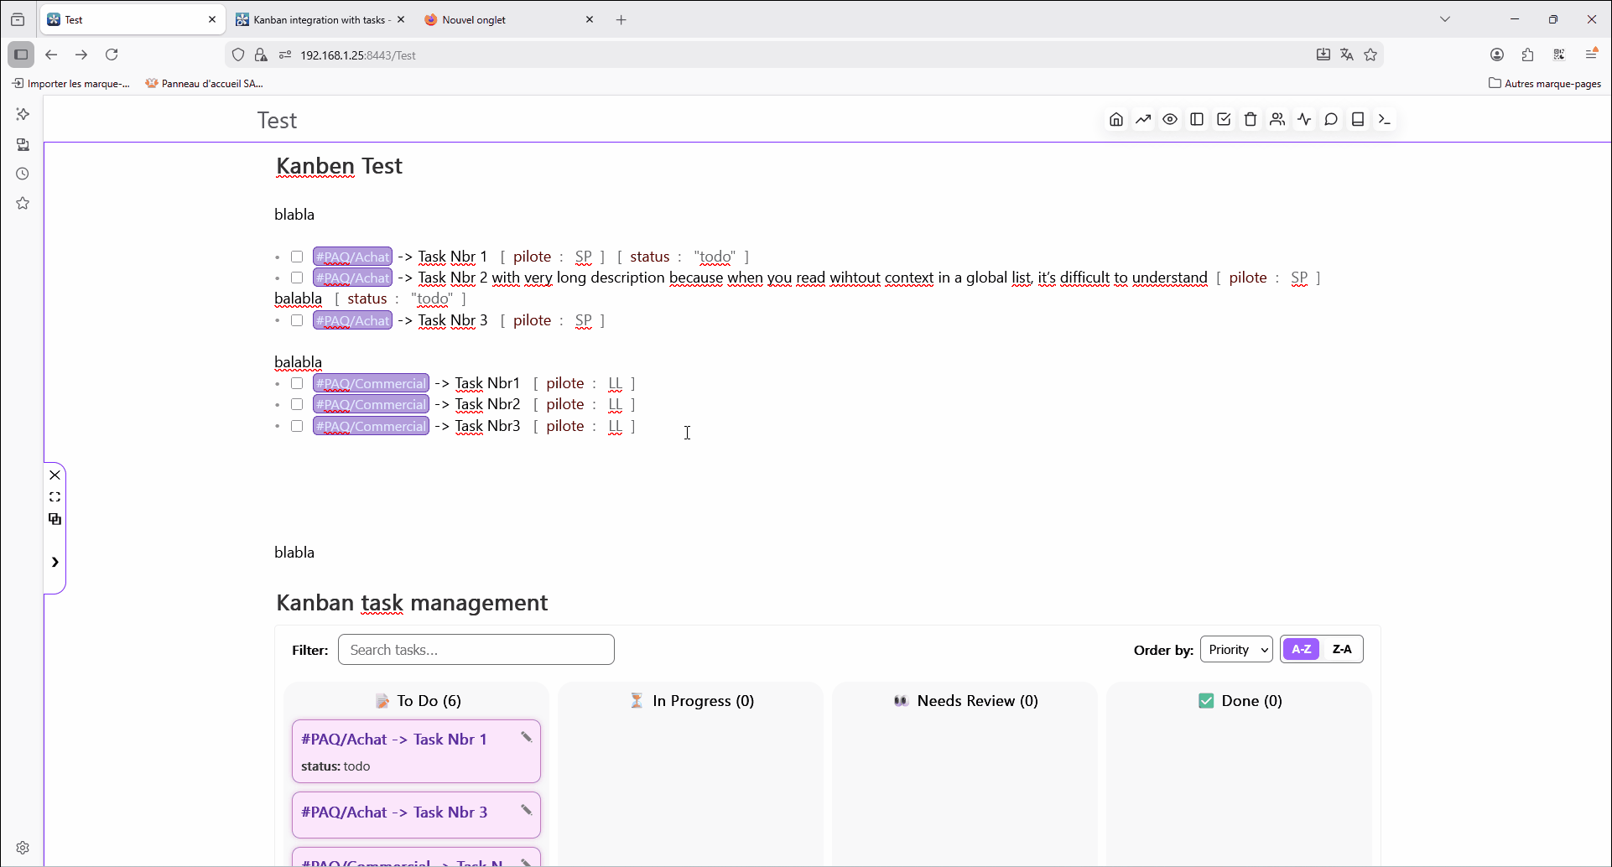
Task: Click the book icon in toolbar
Action: (1358, 120)
